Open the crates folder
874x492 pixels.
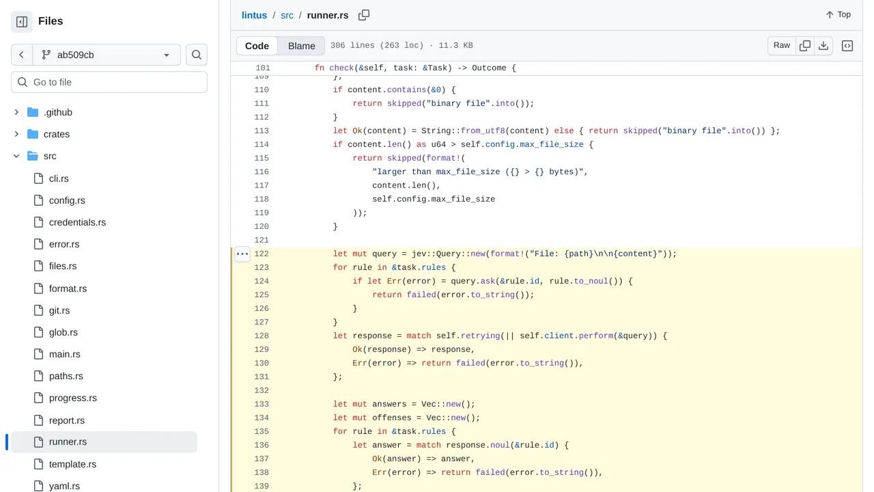point(57,134)
